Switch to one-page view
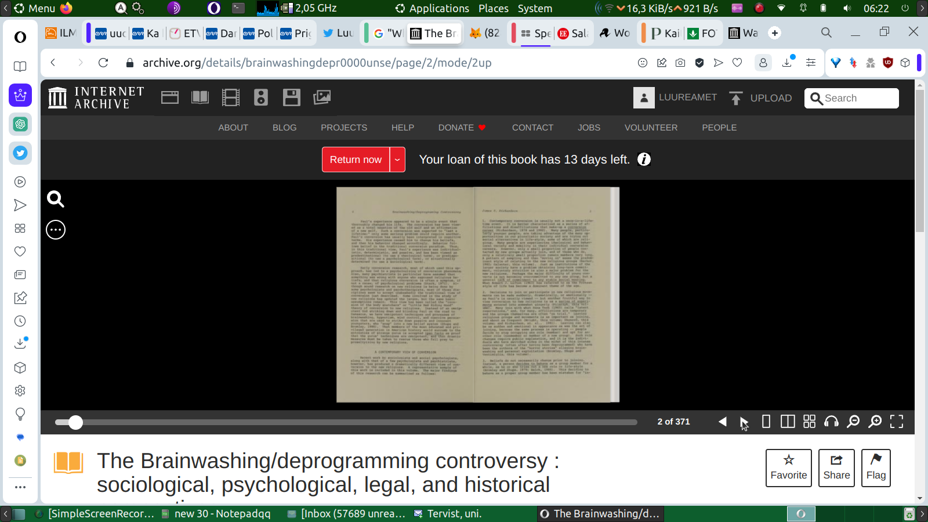The width and height of the screenshot is (928, 522). click(766, 422)
